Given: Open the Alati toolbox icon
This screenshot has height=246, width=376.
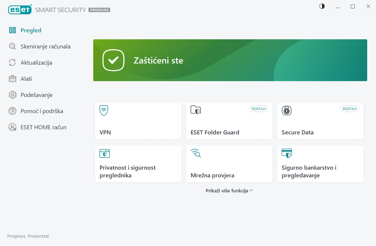Looking at the screenshot, I should pyautogui.click(x=11, y=79).
